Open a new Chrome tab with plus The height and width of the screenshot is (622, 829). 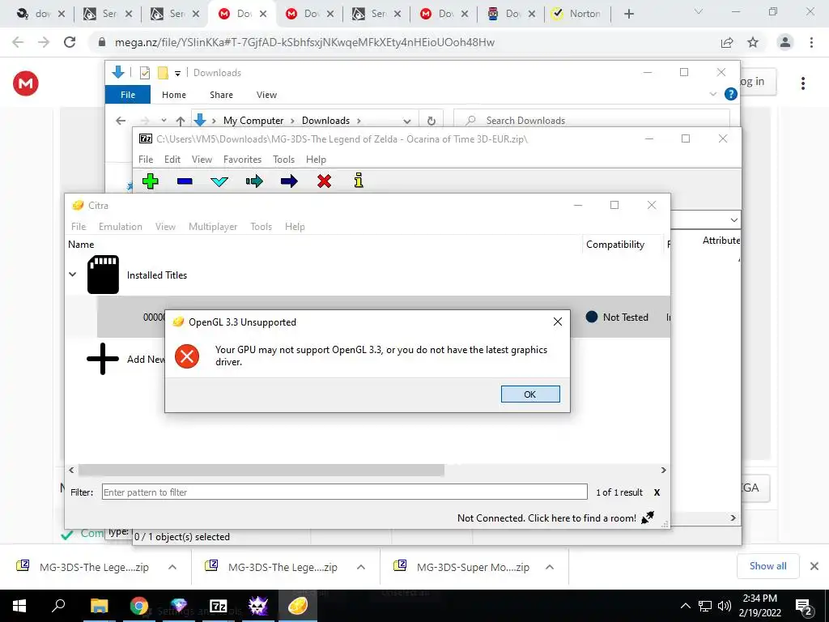click(628, 14)
